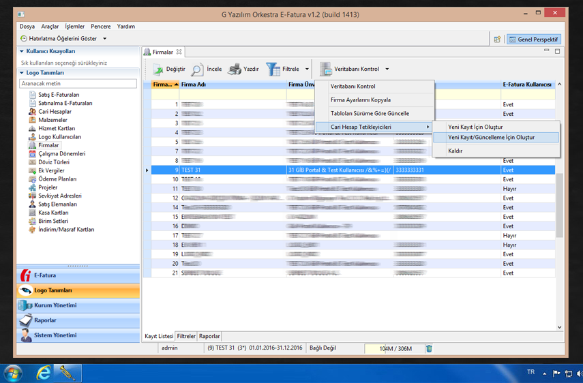Click the Genel Perspektif button

point(533,40)
